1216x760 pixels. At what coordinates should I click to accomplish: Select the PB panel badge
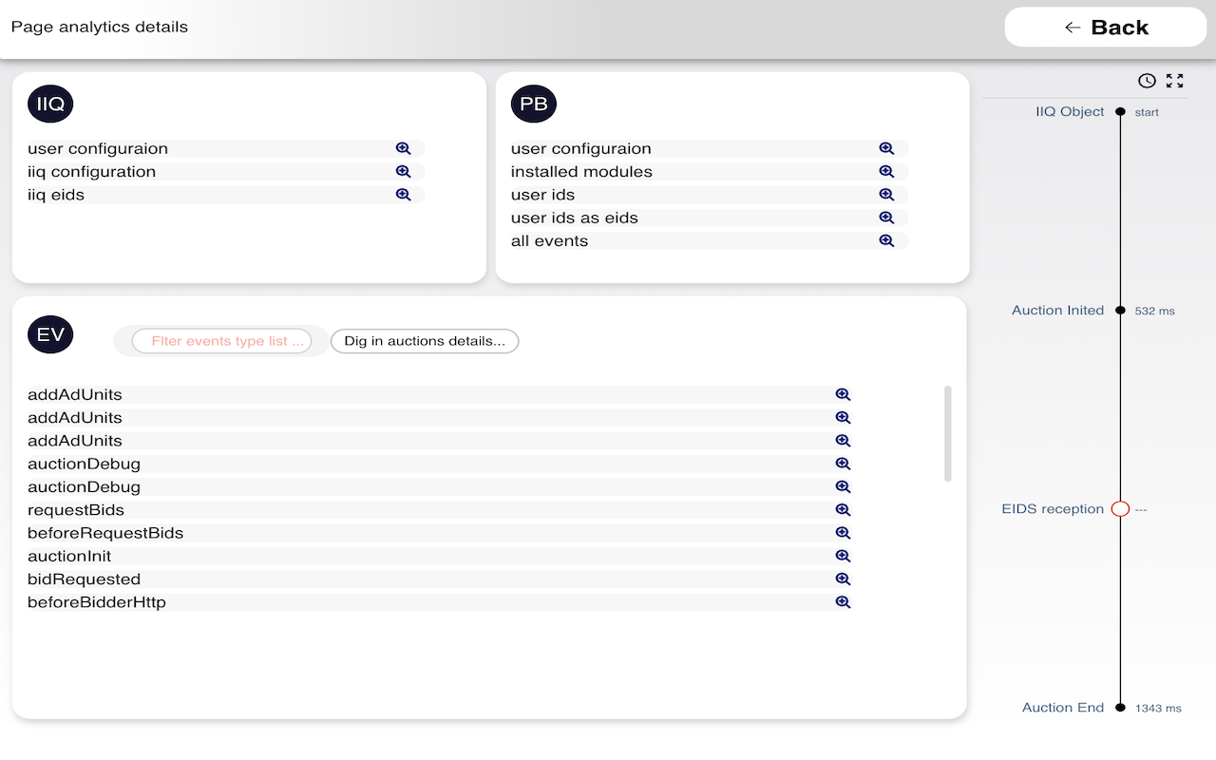[x=533, y=104]
